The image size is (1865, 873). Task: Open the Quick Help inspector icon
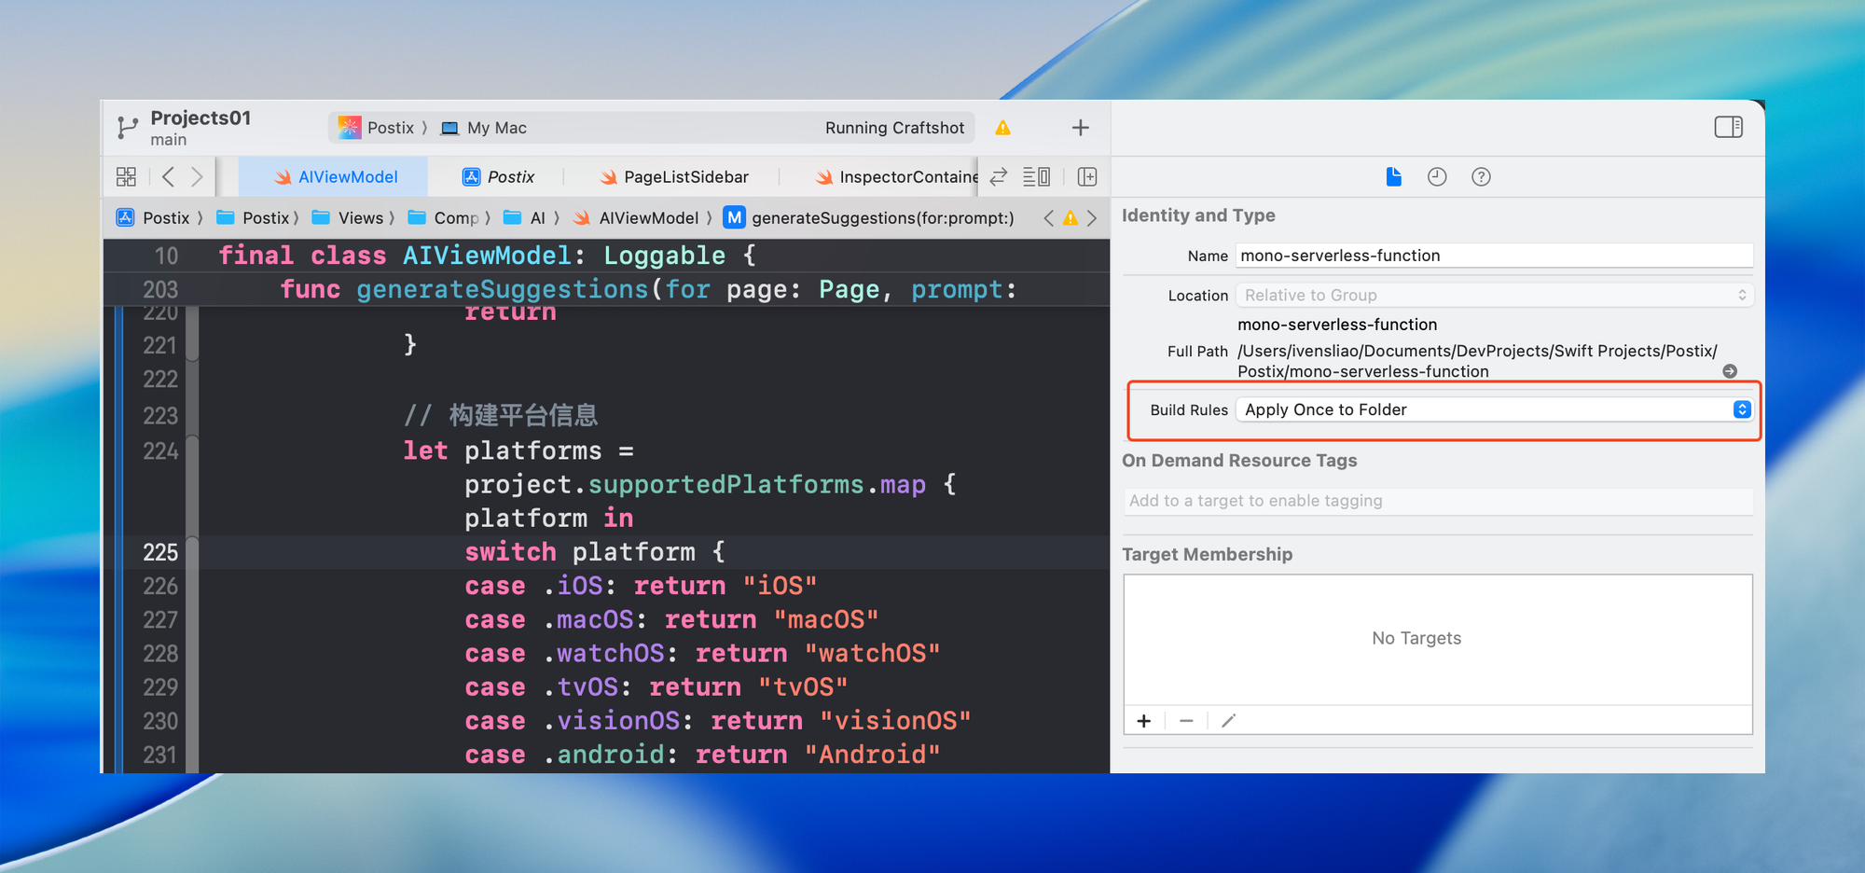pos(1481,176)
